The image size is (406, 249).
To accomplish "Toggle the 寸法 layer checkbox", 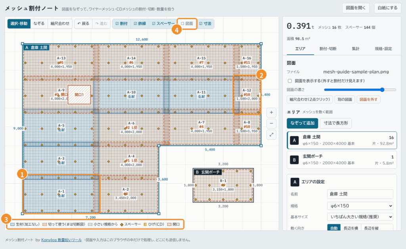I will [205, 23].
